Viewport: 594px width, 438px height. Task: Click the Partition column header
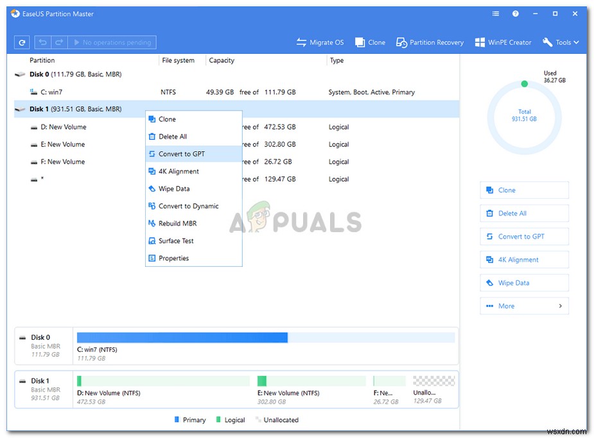(x=42, y=60)
